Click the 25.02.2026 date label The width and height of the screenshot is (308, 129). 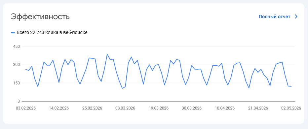coord(92,108)
